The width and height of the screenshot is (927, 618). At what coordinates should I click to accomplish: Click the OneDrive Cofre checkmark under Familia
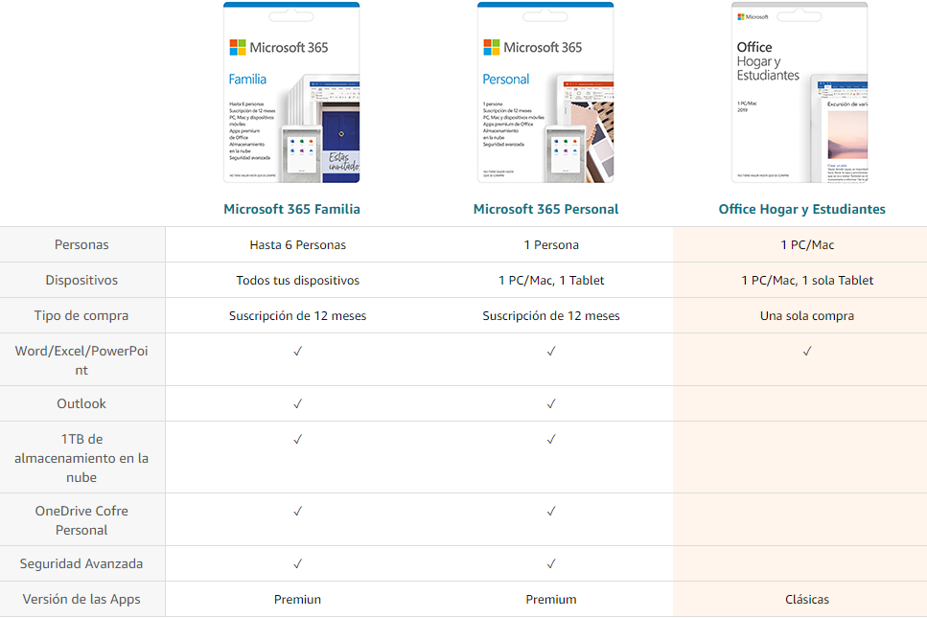click(297, 511)
